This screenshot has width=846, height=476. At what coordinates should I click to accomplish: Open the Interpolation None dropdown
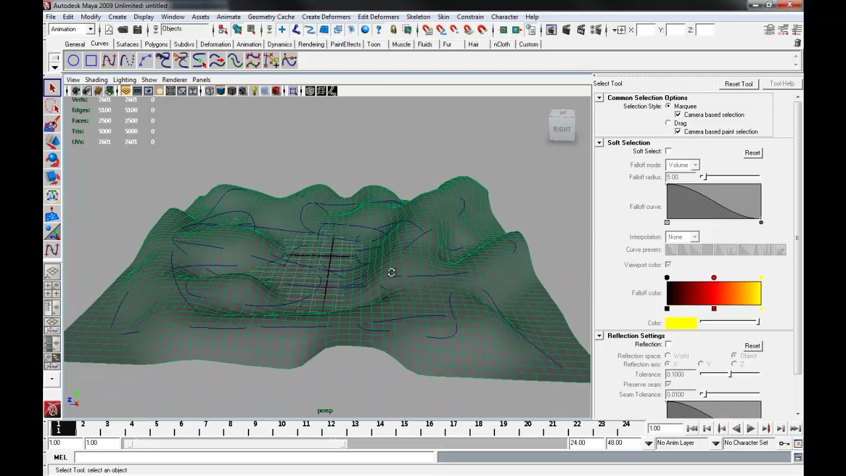coord(682,237)
